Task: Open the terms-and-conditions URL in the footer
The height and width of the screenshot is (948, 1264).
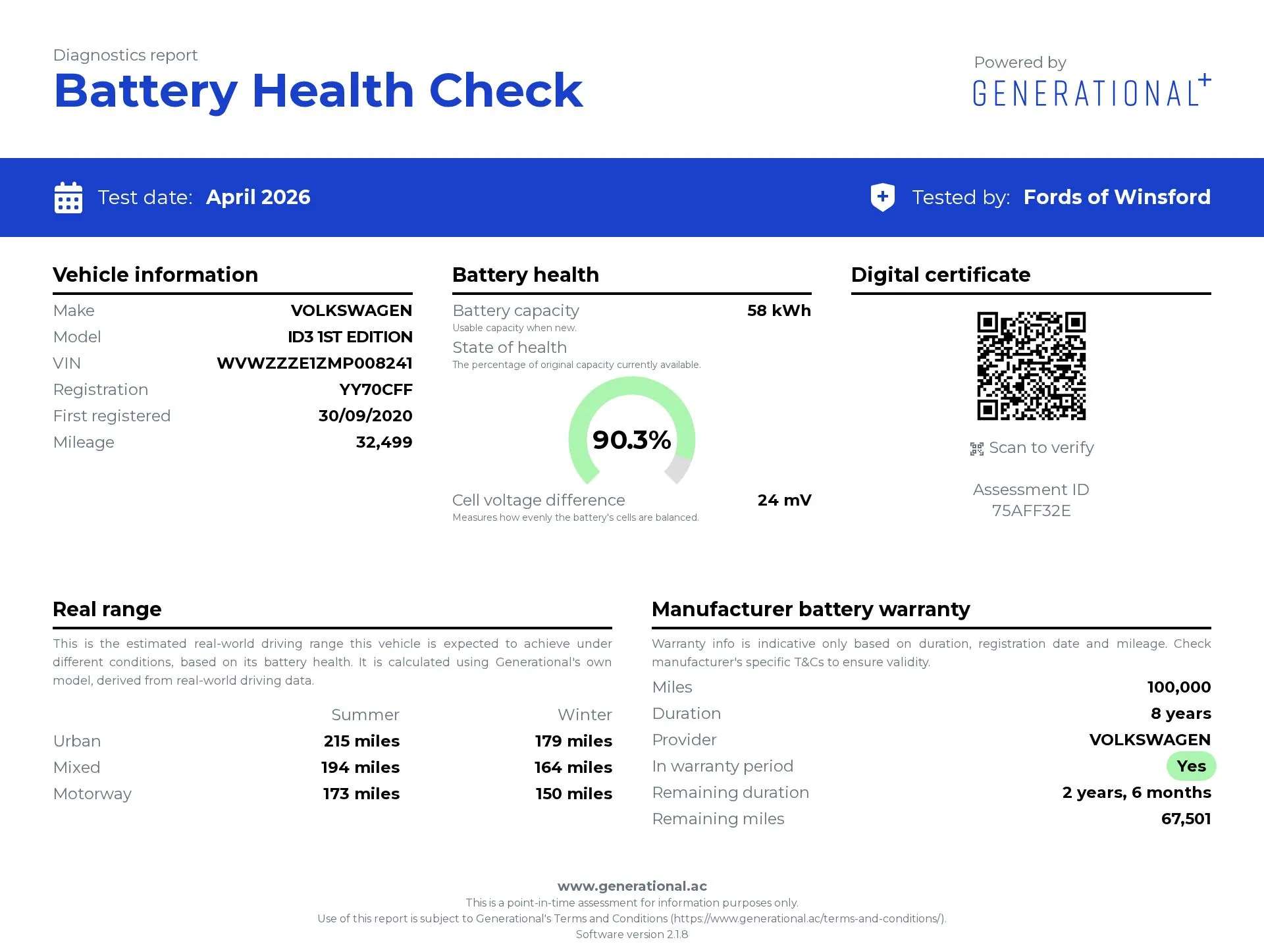Action: click(808, 918)
